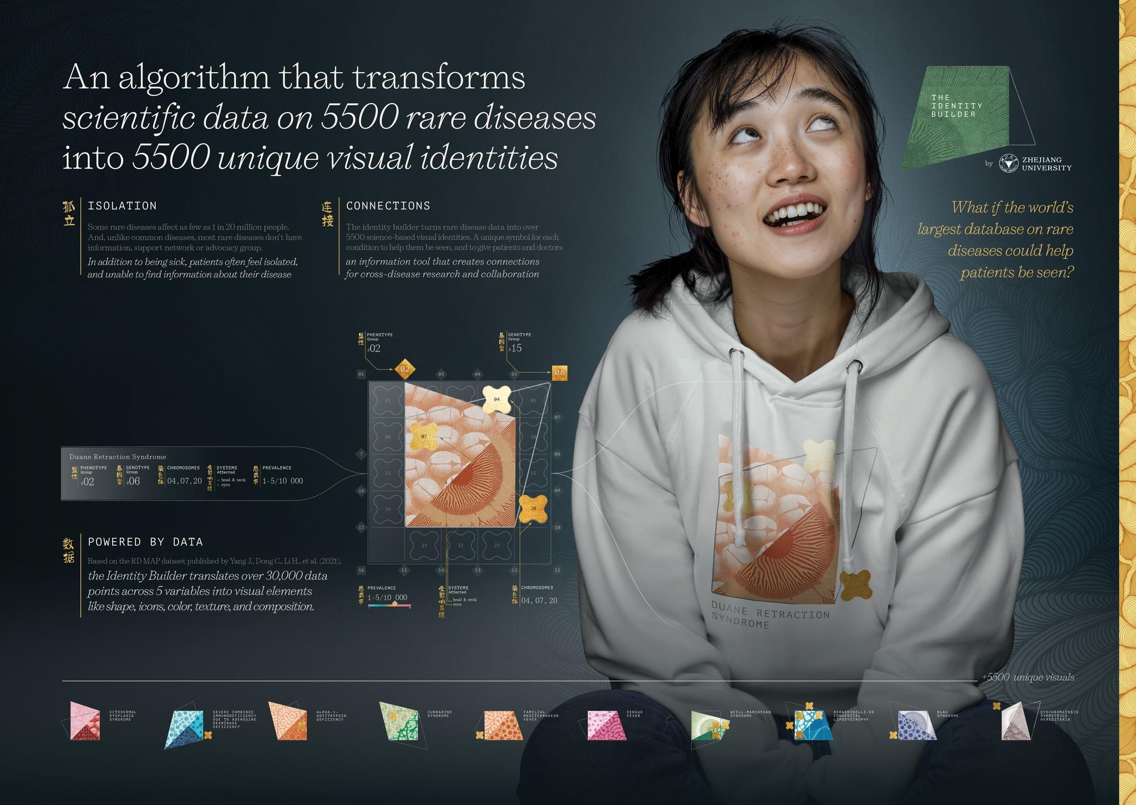Click the Duane Retraction Syndrome data panel title
This screenshot has width=1136, height=805.
coord(118,457)
